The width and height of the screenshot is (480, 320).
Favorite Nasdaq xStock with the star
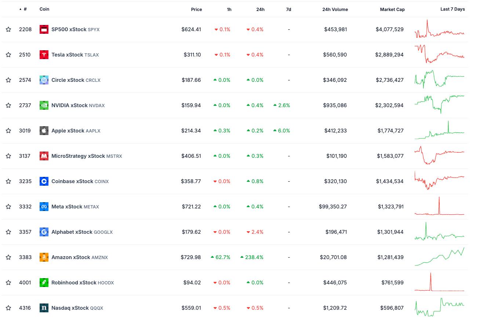(8, 308)
